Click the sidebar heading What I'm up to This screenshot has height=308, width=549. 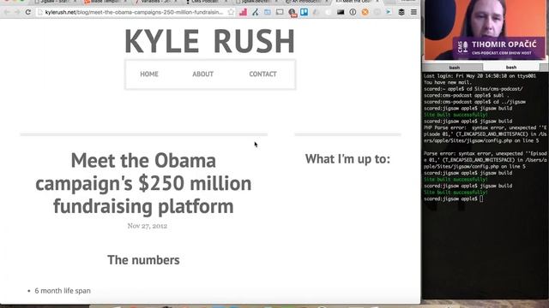click(x=347, y=159)
